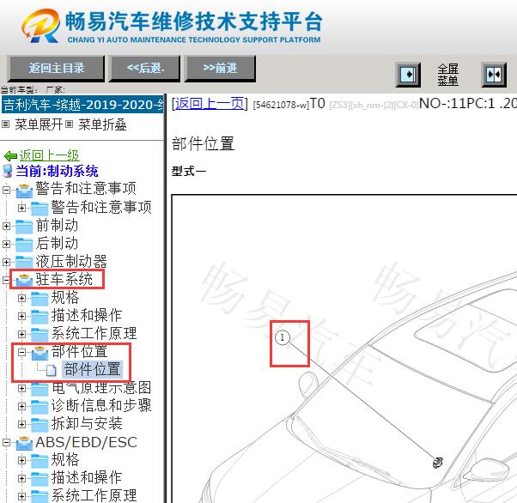Click the ABS/EBD/ESC open folder icon
The height and width of the screenshot is (503, 517).
24,443
